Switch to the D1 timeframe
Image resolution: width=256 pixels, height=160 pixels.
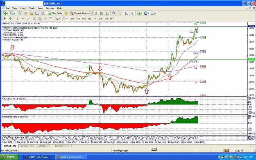[101, 19]
